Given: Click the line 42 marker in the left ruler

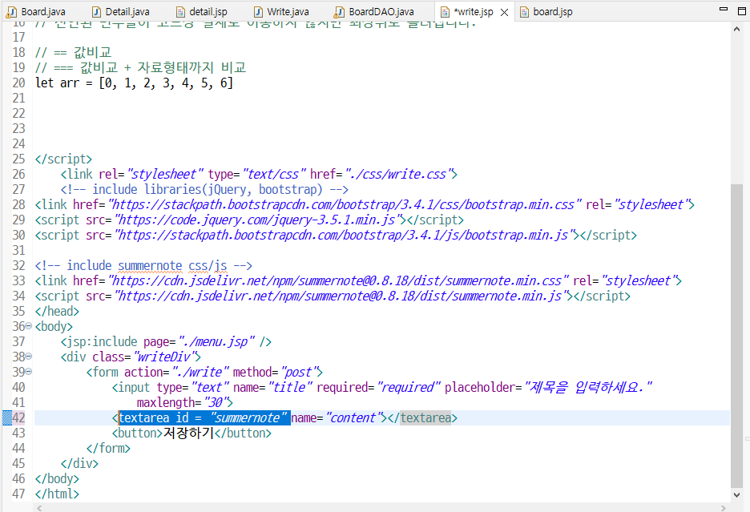Looking at the screenshot, I should pyautogui.click(x=6, y=417).
